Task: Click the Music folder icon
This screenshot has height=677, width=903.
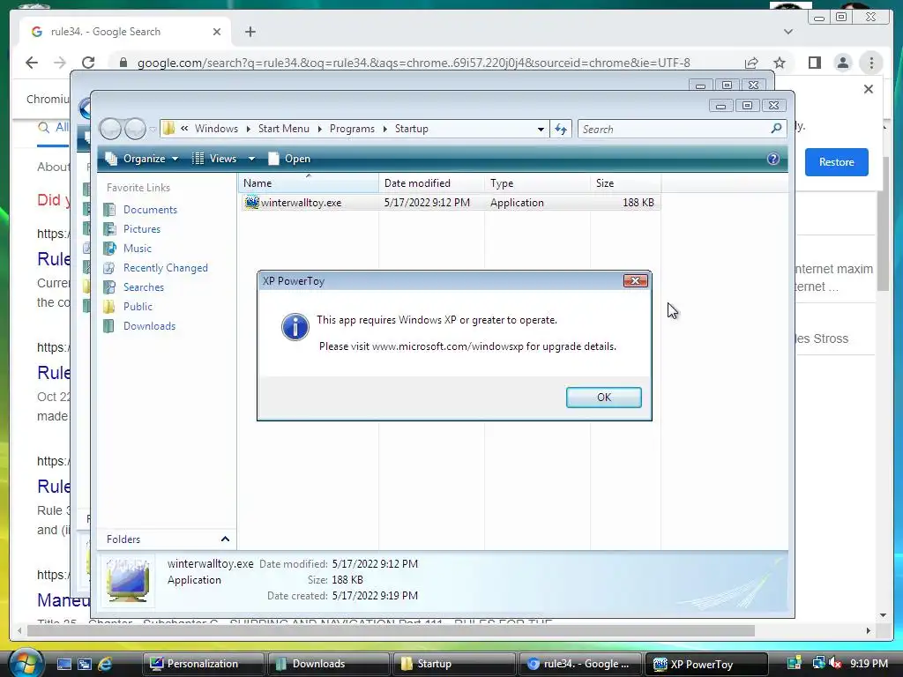Action: click(x=108, y=248)
